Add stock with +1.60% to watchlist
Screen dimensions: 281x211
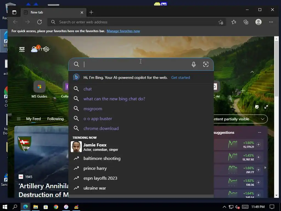258,145
